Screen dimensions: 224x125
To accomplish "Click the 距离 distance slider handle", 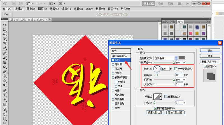I will click(x=157, y=75).
